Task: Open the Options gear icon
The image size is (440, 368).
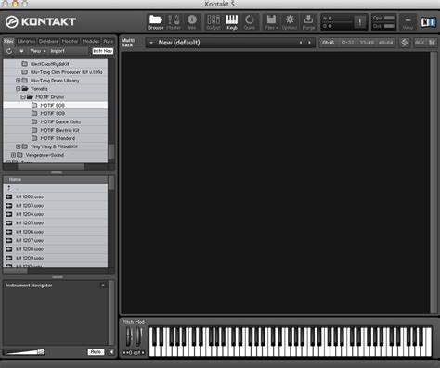Action: click(x=290, y=22)
